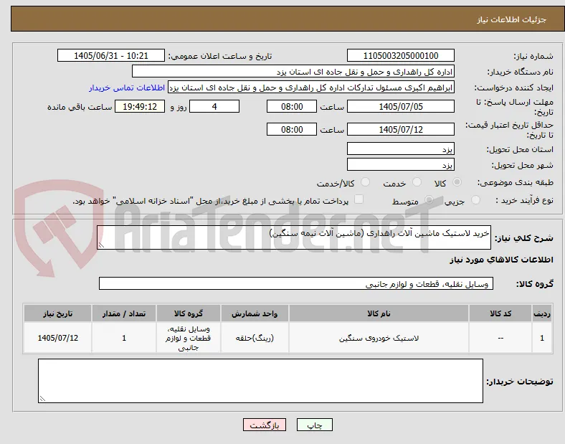
Task: Select the جزیی purchase type radio
Action: [475, 199]
